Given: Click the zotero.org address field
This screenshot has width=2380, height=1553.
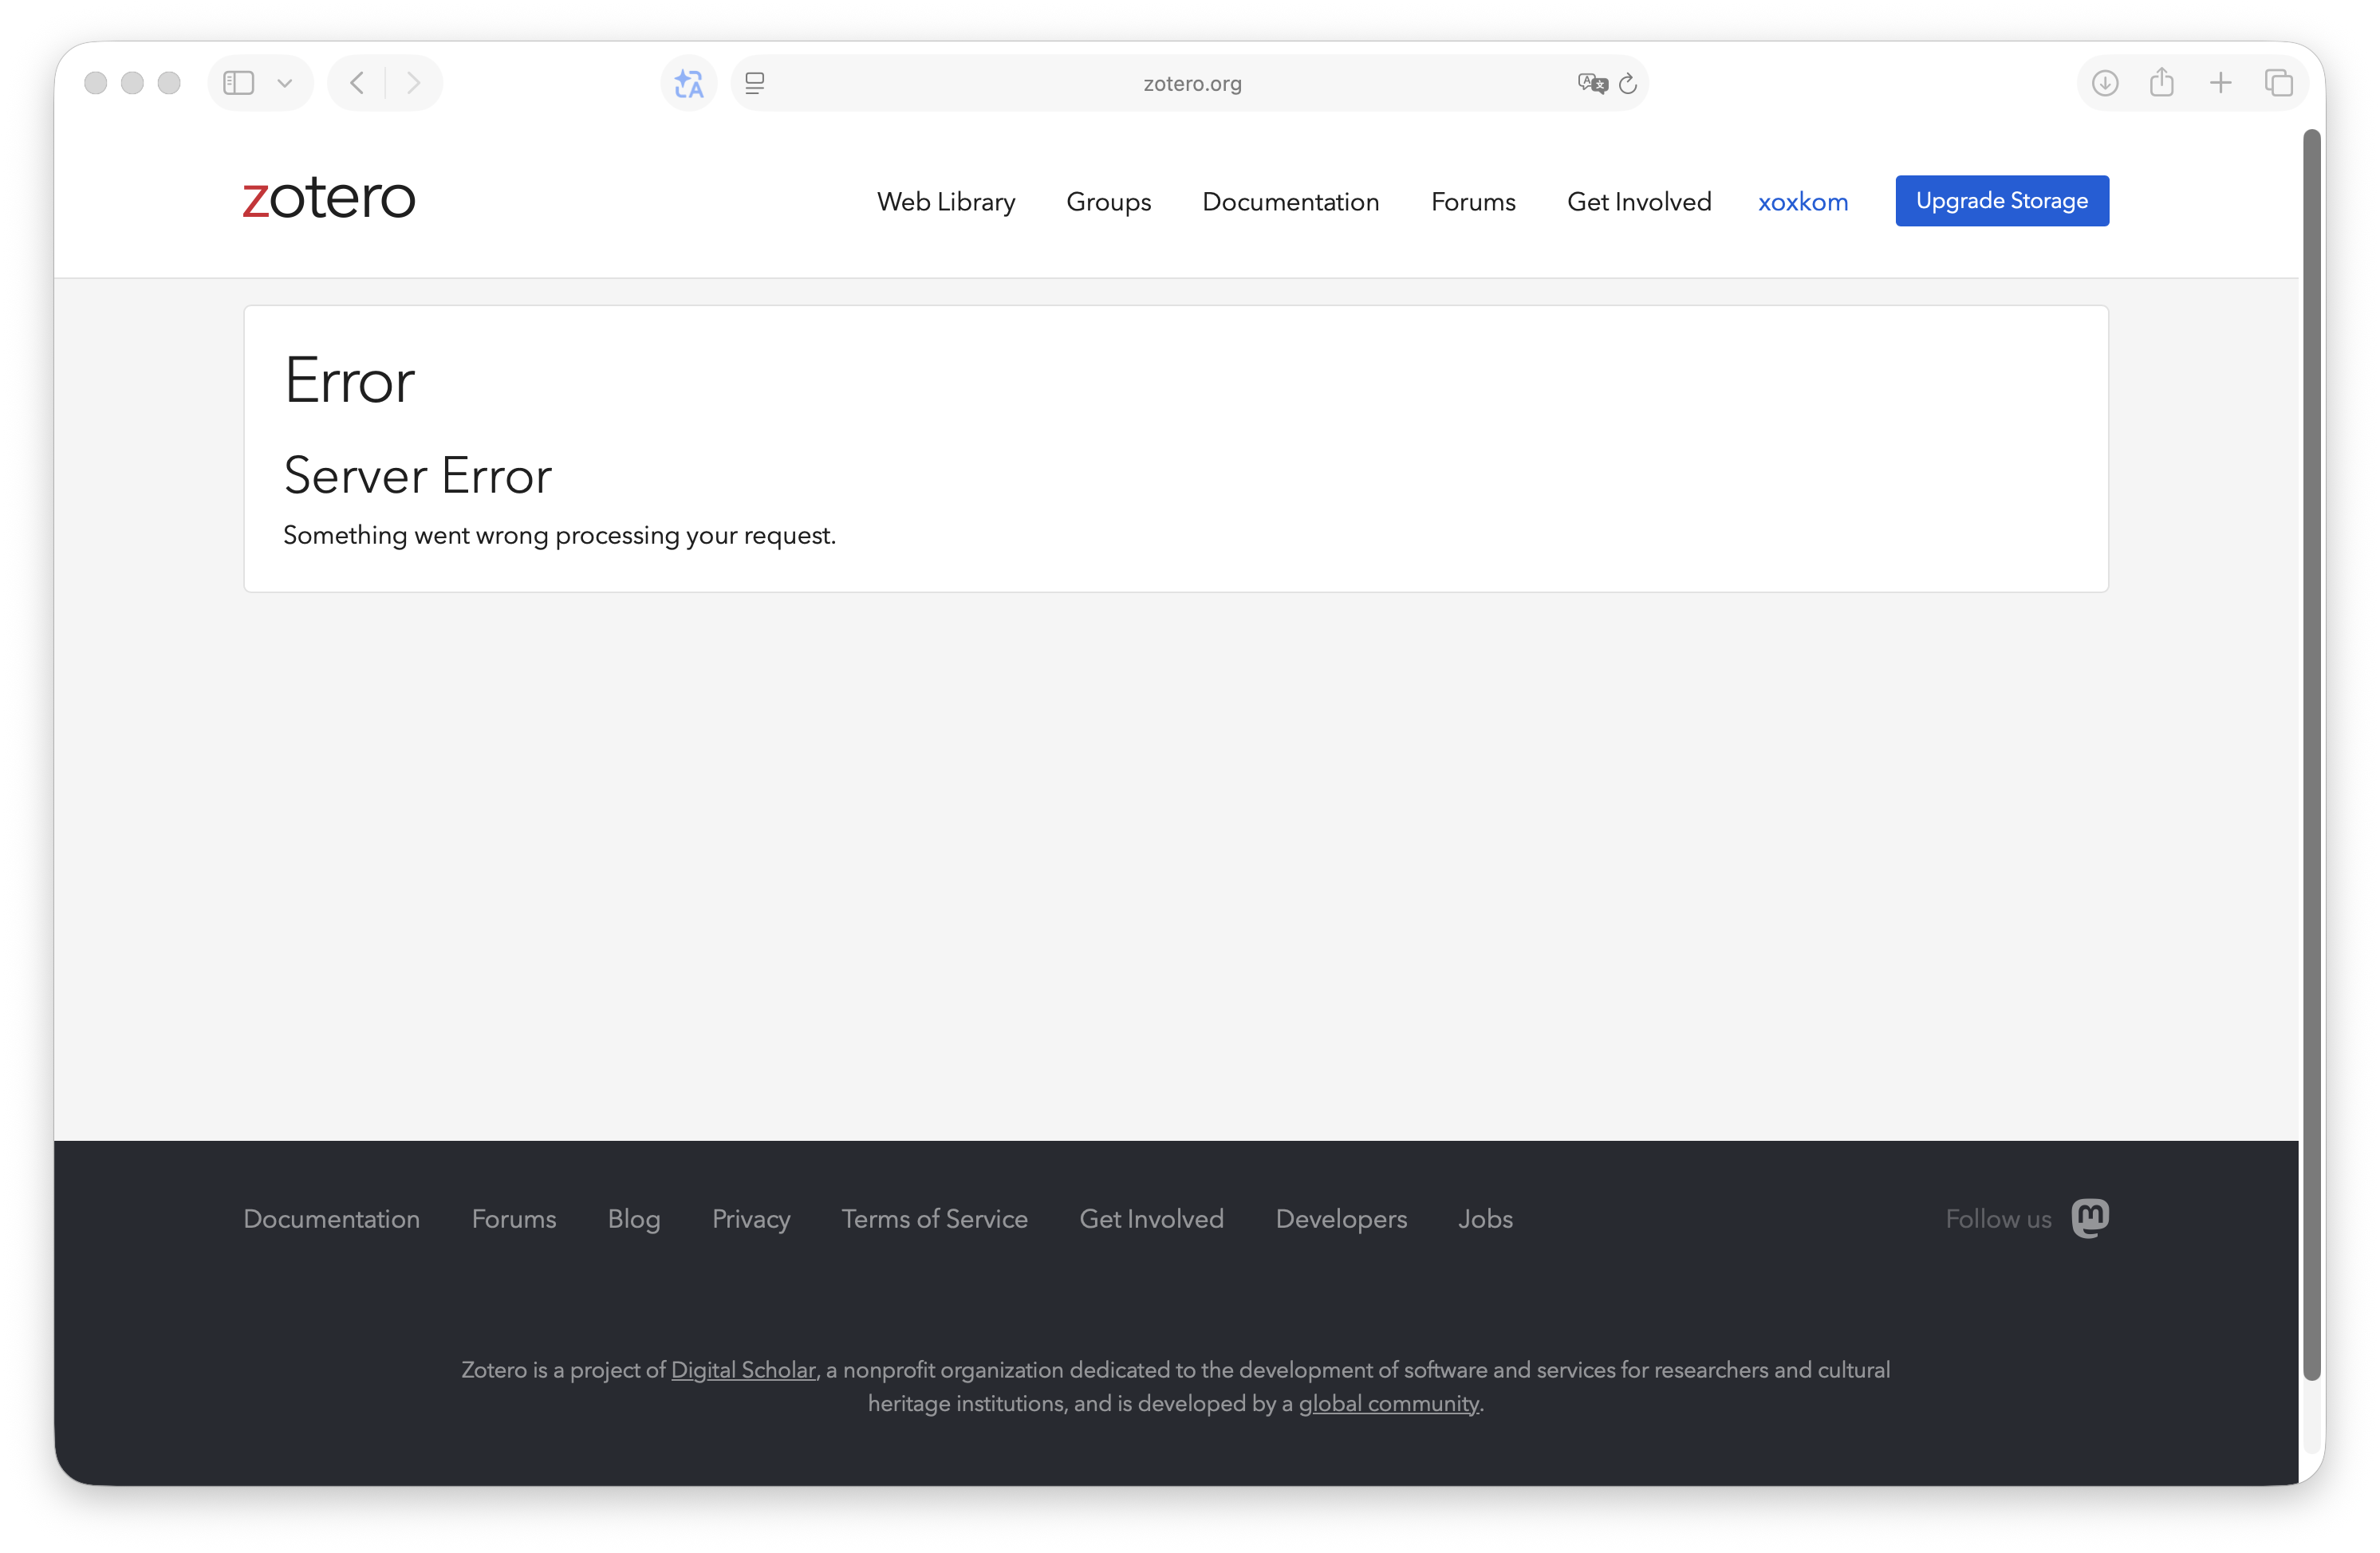Looking at the screenshot, I should (1192, 84).
